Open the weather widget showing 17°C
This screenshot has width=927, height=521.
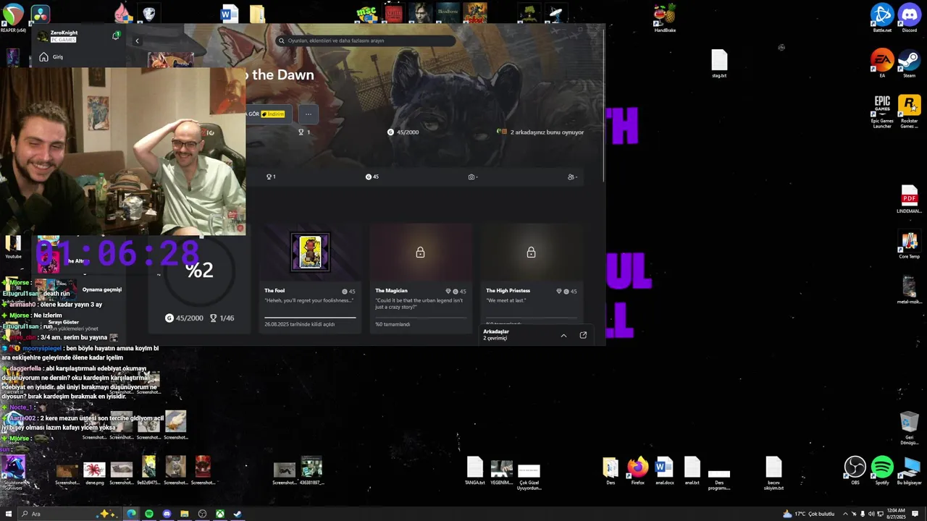(809, 514)
